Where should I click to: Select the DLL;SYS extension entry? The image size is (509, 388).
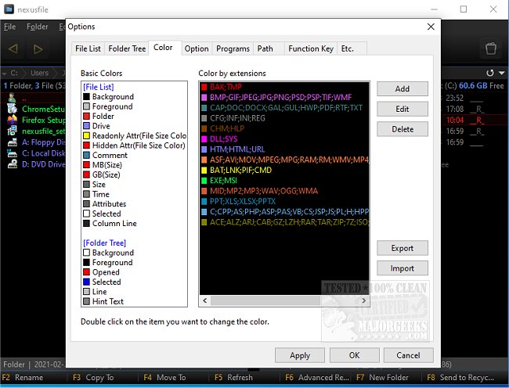pos(284,138)
